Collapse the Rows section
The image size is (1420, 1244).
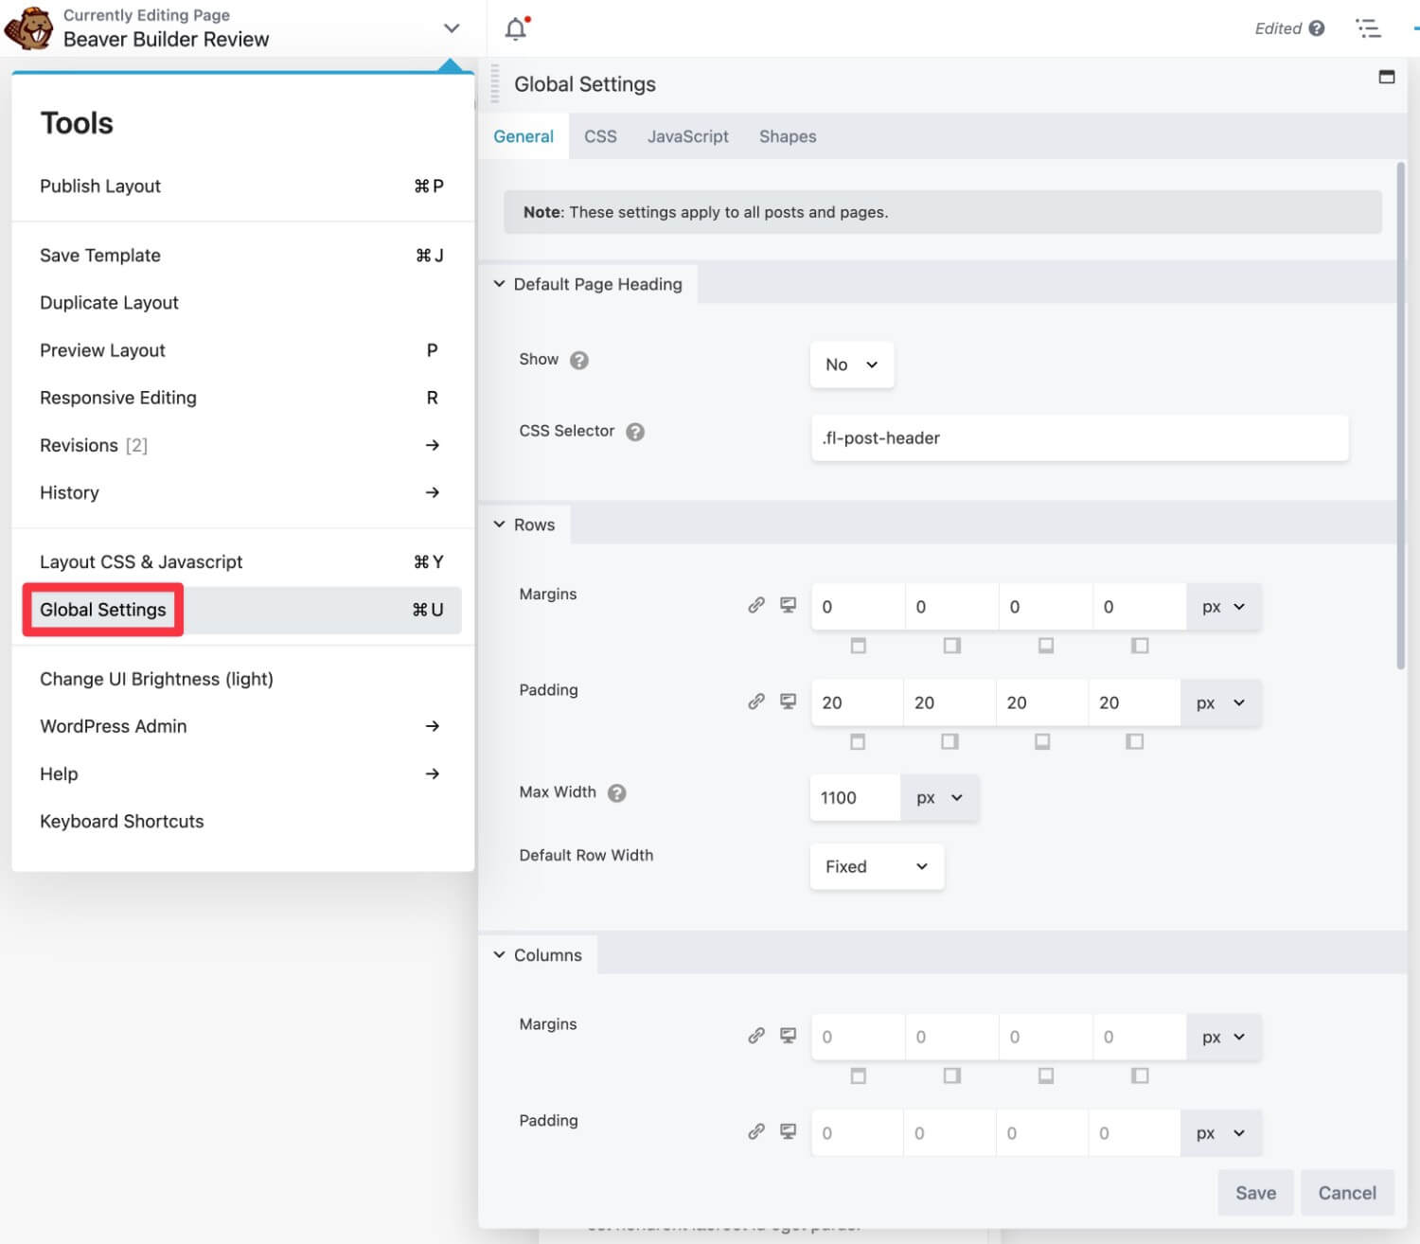(x=524, y=524)
